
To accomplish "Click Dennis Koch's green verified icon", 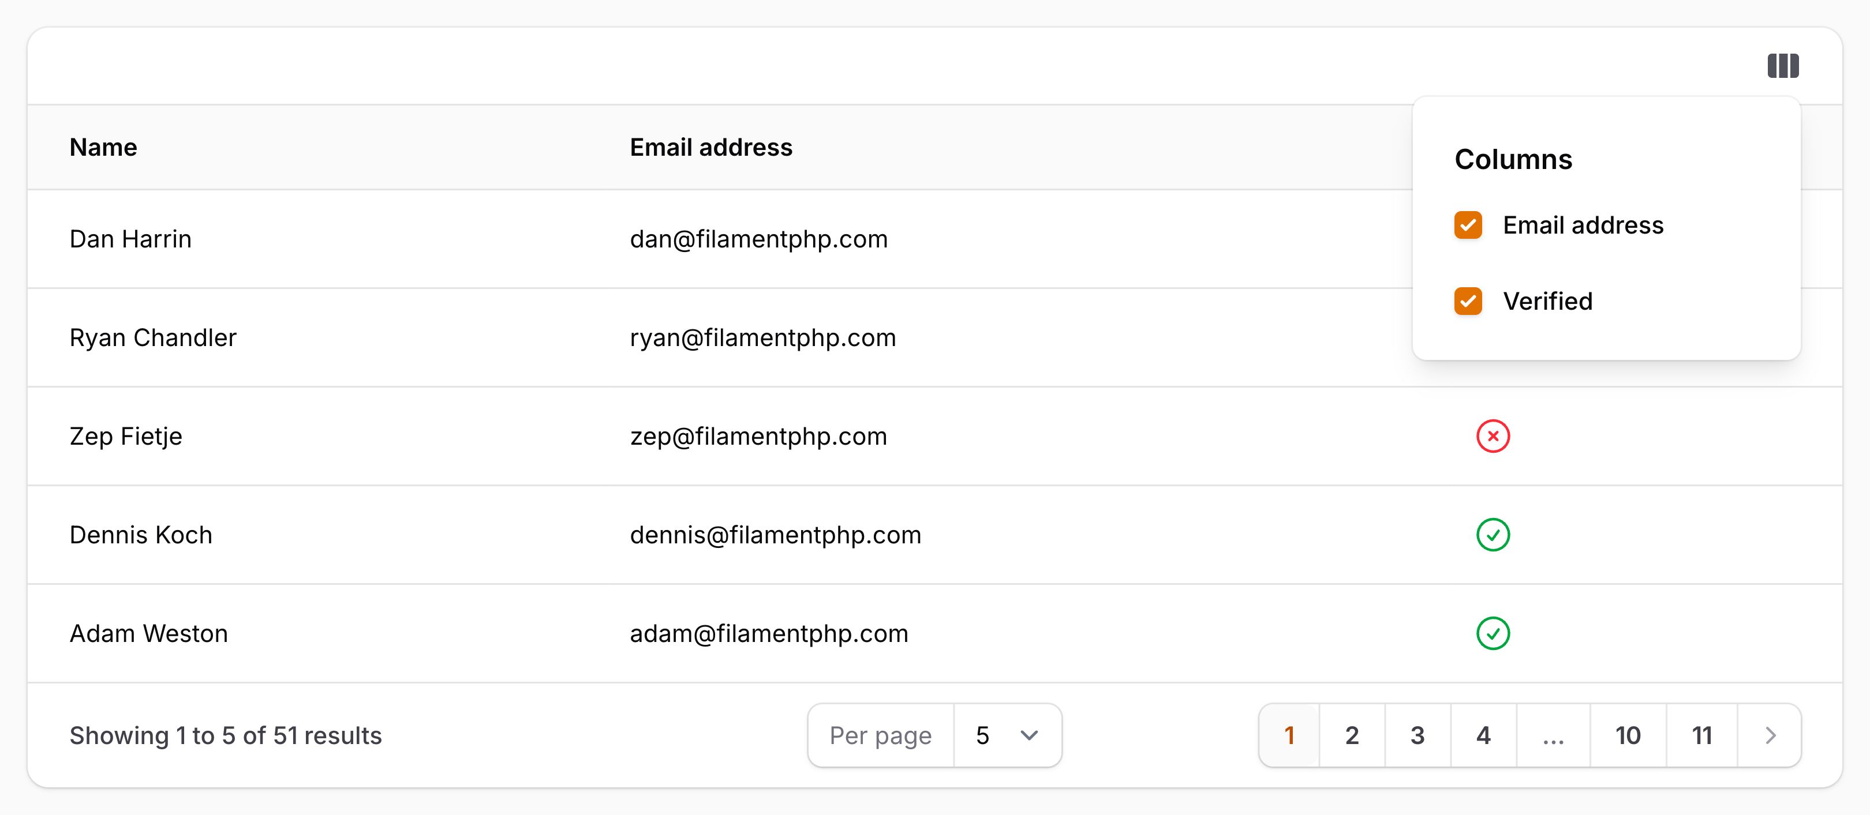I will [x=1493, y=535].
